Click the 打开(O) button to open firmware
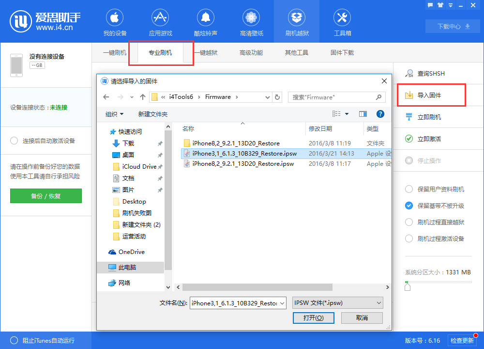Viewport: 484px width, 349px height. (x=313, y=317)
